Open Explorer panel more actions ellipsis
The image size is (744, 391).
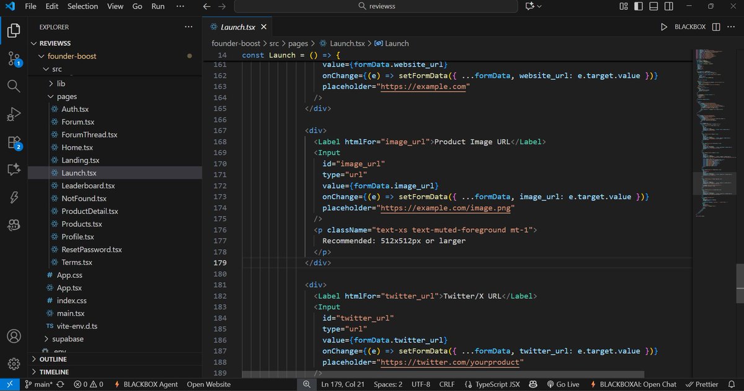pyautogui.click(x=188, y=27)
